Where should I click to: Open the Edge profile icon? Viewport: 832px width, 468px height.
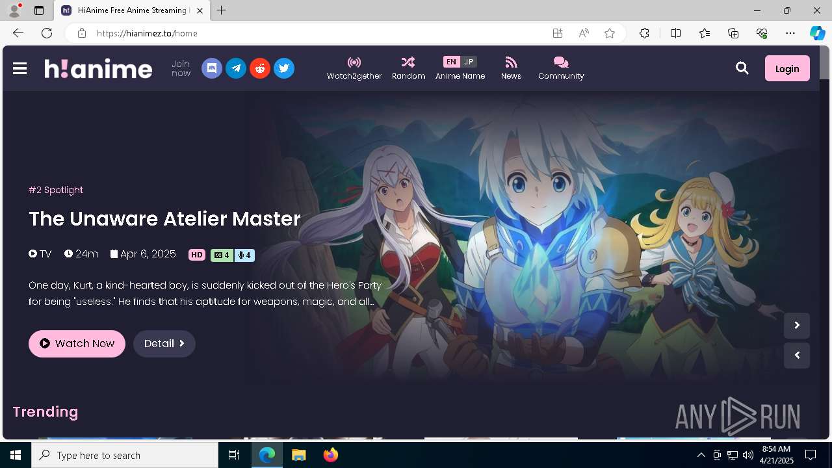14,10
